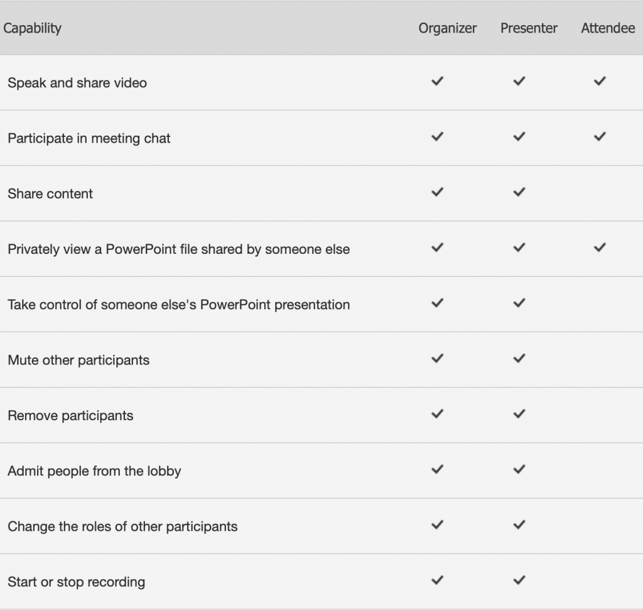Click Presenter checkmark for Remove participants
The image size is (643, 610).
519,414
